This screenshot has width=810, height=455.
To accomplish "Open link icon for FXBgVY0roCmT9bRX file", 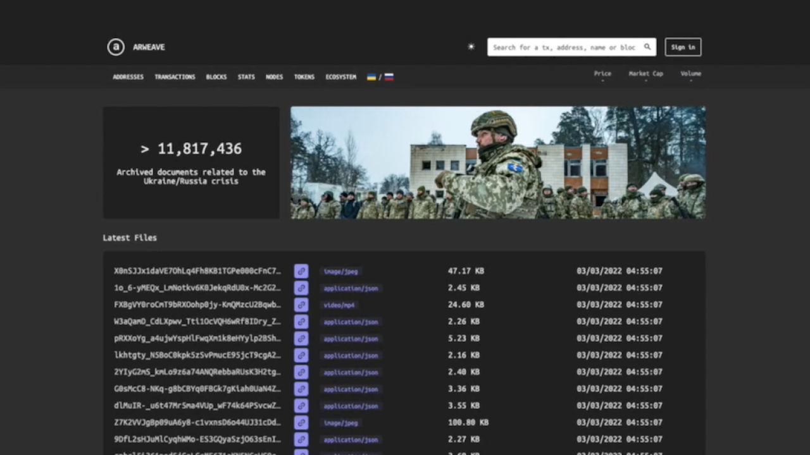I will click(301, 305).
